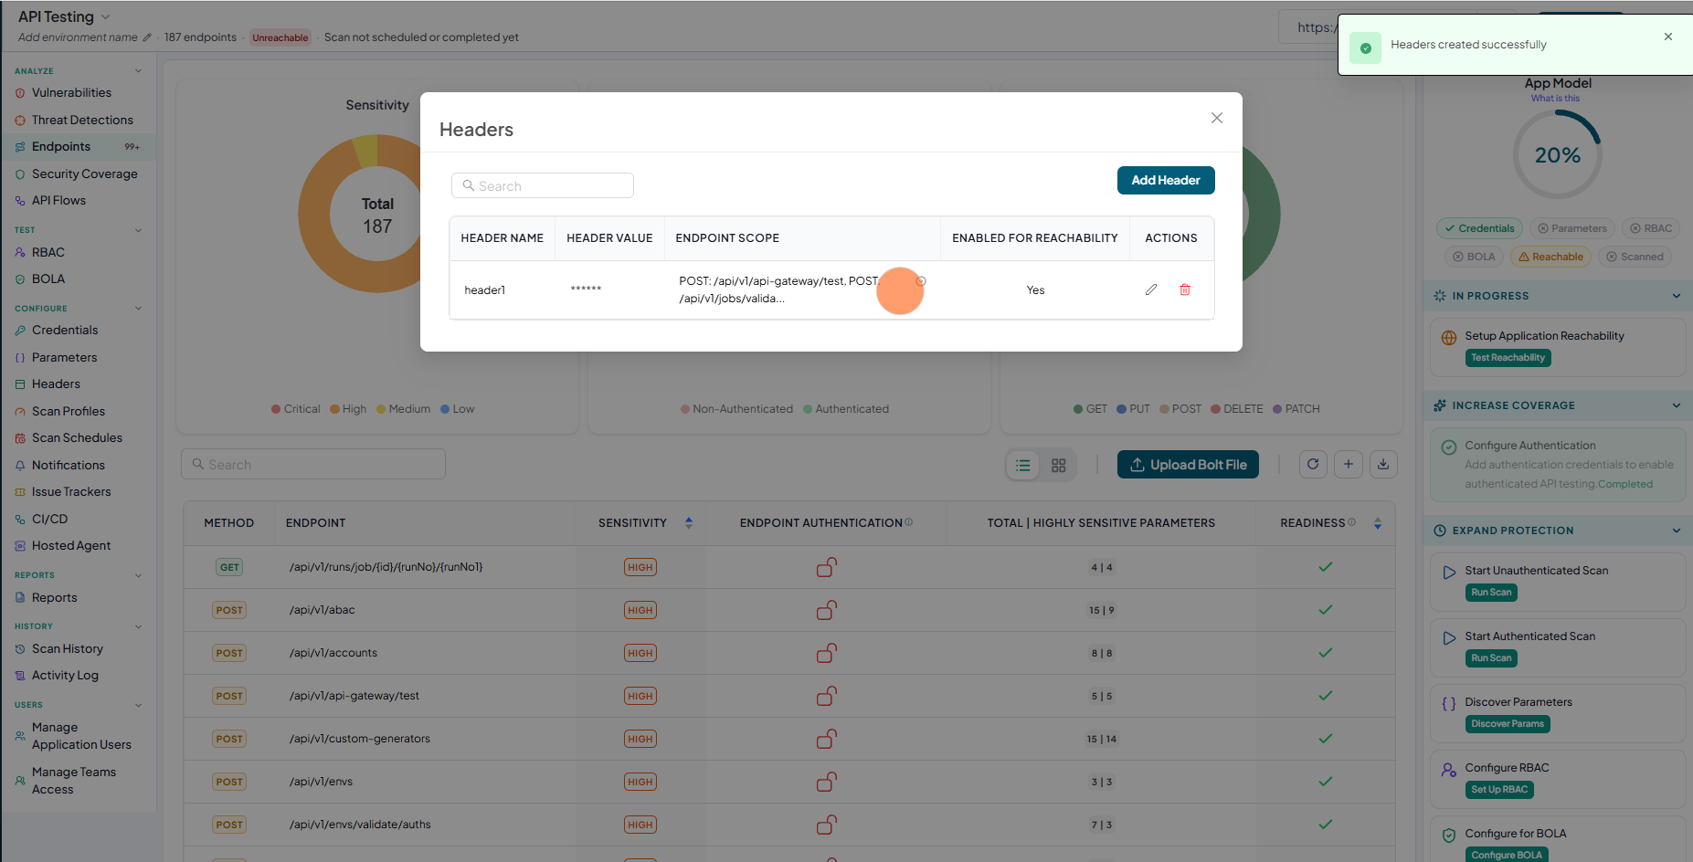Download endpoints using the download icon

pos(1383,464)
